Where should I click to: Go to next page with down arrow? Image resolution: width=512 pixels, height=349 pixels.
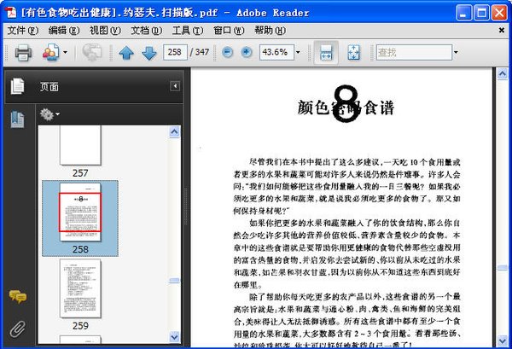coord(149,53)
